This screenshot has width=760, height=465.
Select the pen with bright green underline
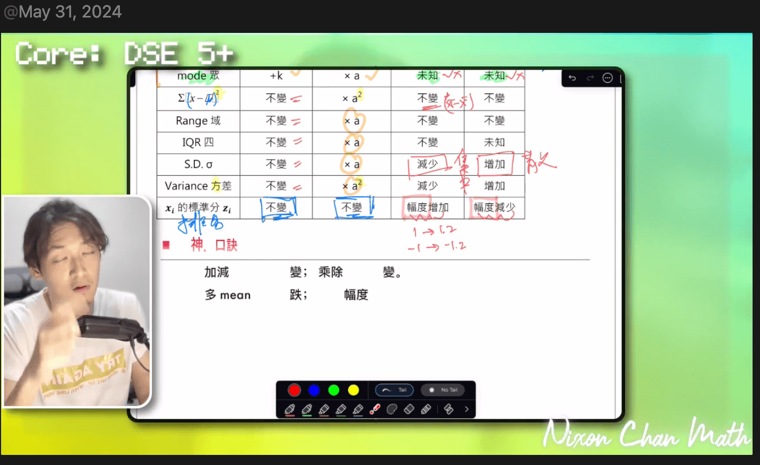coord(307,410)
